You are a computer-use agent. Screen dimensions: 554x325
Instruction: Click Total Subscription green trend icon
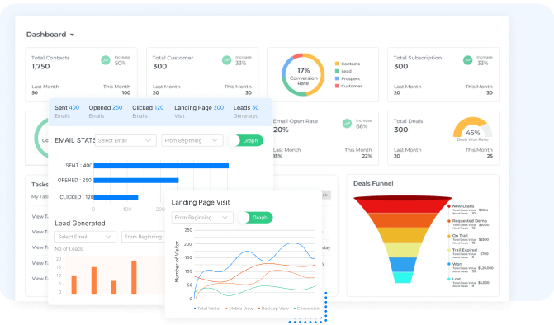point(467,60)
